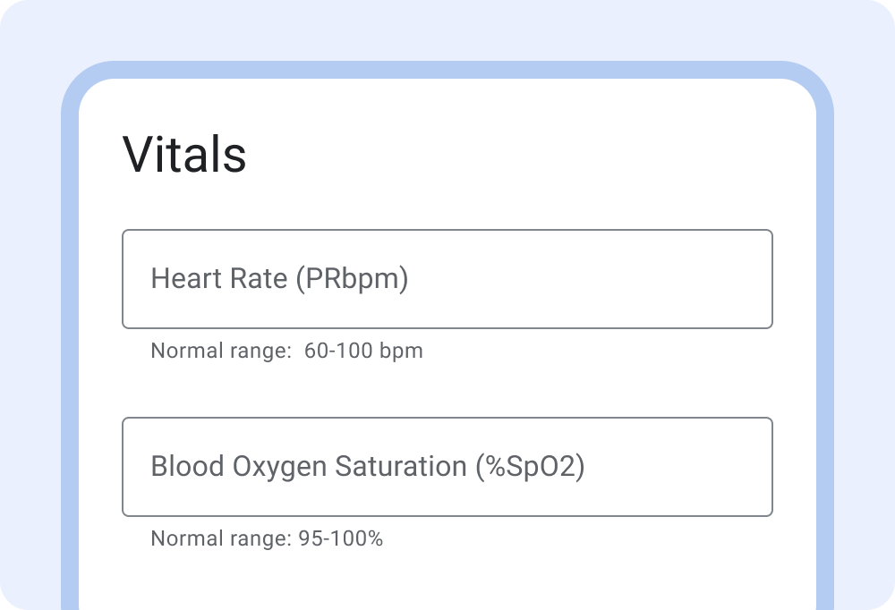Click the 'Normal range: 95-100%' helper text
The width and height of the screenshot is (895, 610).
point(267,538)
